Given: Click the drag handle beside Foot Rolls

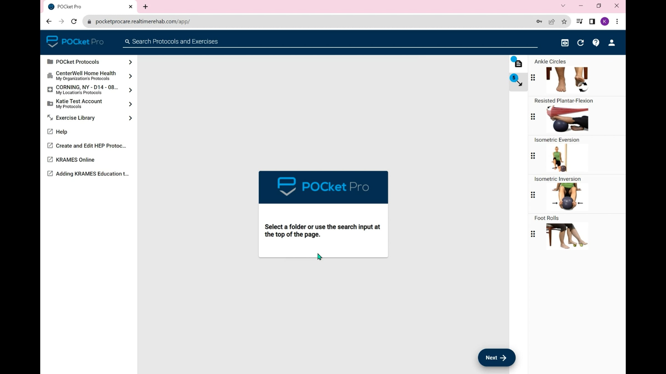Looking at the screenshot, I should tap(533, 234).
